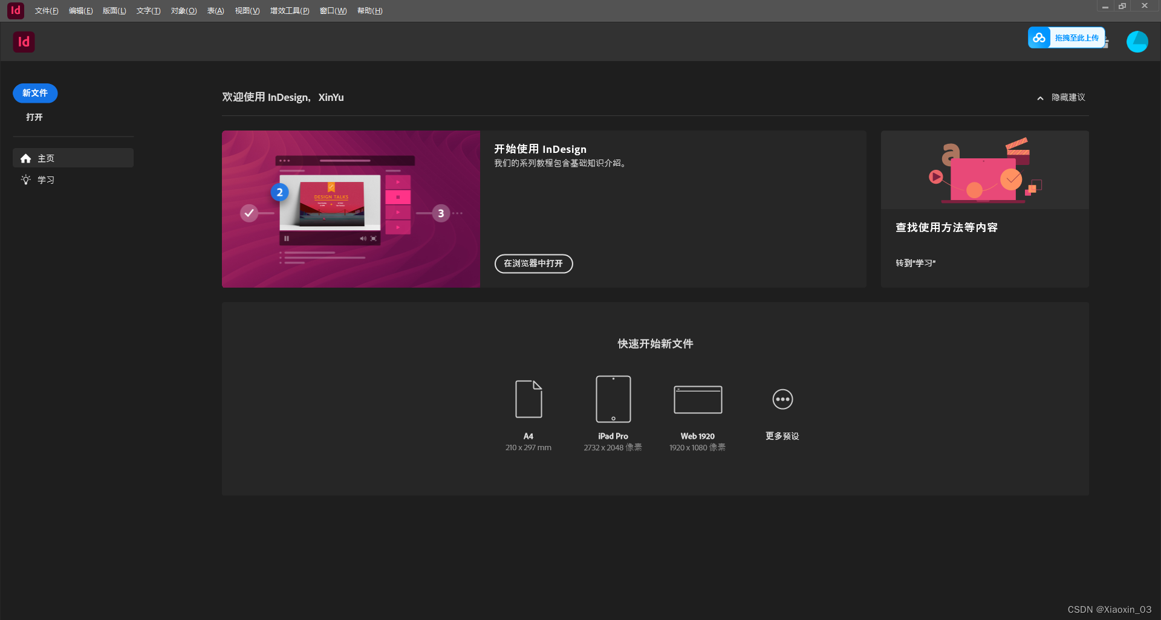
Task: Click the home icon beside 主页
Action: (x=25, y=158)
